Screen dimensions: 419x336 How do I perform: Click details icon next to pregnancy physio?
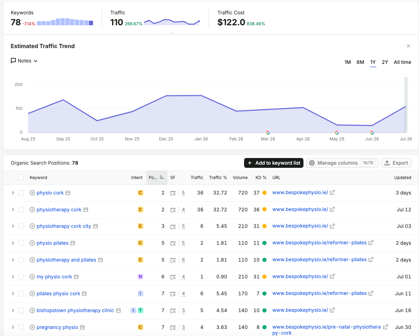(x=82, y=327)
